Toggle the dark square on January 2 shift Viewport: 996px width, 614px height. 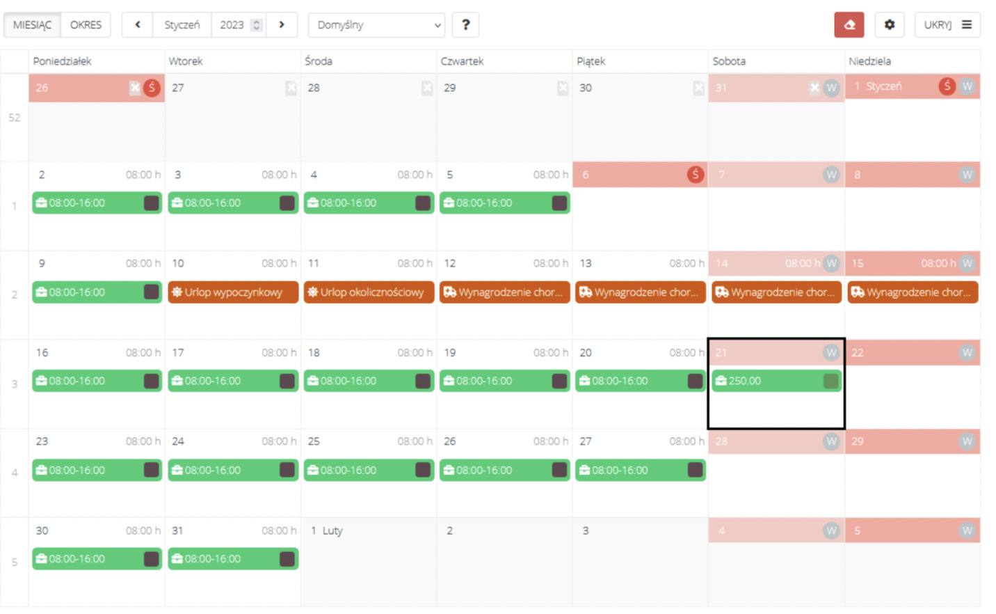point(151,203)
